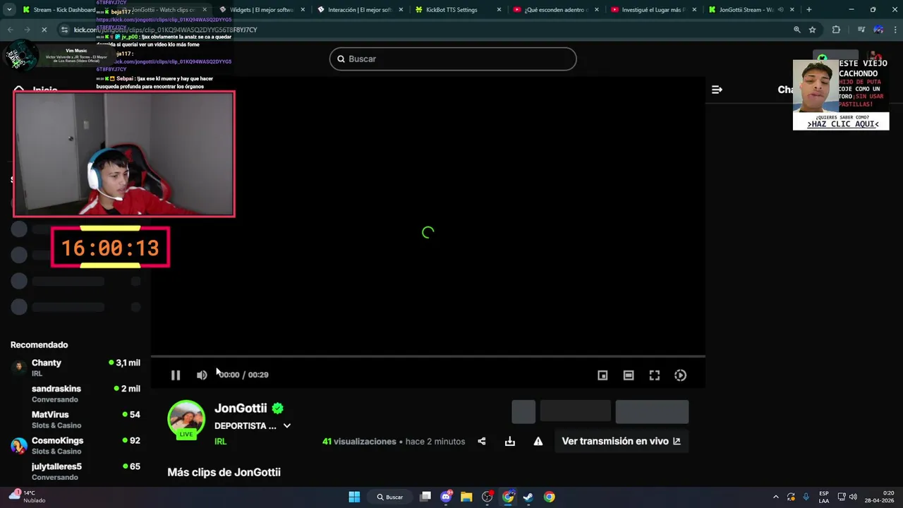Open recommended channel julytalleres5

(75, 471)
